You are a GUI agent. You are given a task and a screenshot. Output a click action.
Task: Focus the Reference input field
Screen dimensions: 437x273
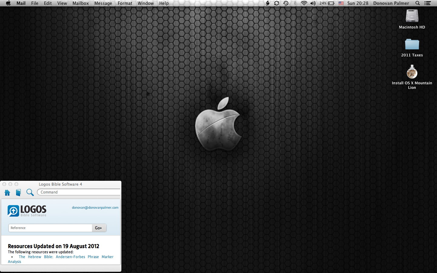coord(50,228)
